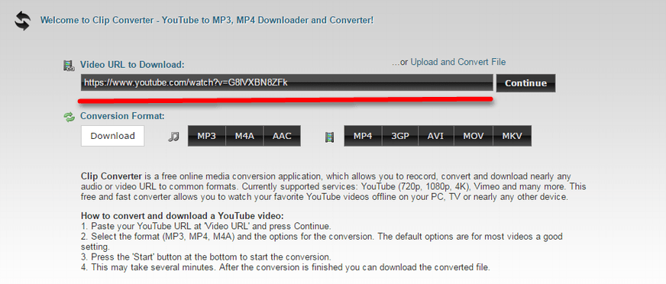Open the Welcome to Clip Converter heading link
This screenshot has height=284, width=666.
[x=207, y=20]
